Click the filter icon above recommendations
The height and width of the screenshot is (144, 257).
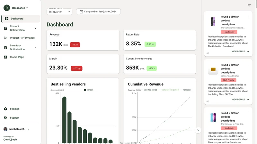(x=249, y=5)
